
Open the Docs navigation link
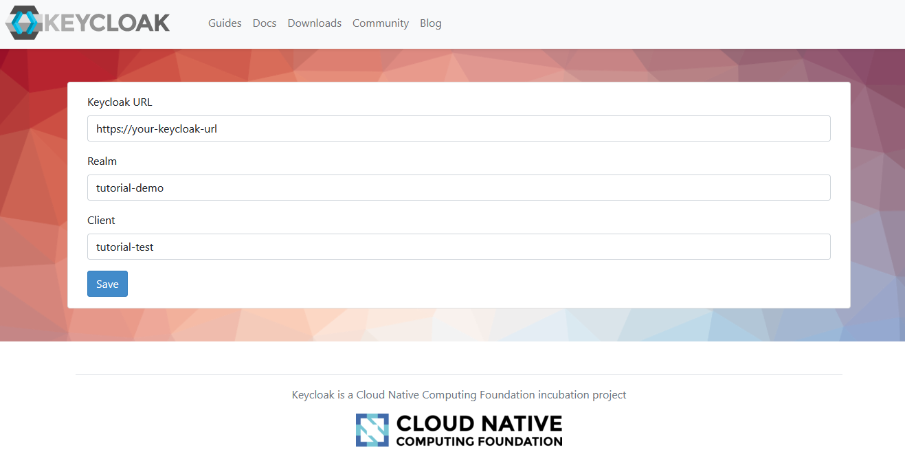265,23
